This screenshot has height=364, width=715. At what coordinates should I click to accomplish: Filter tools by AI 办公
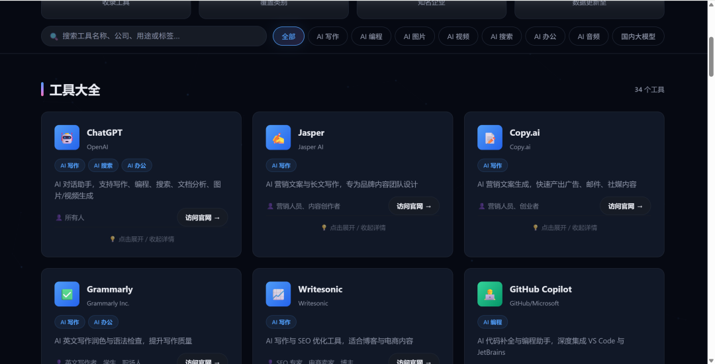546,36
